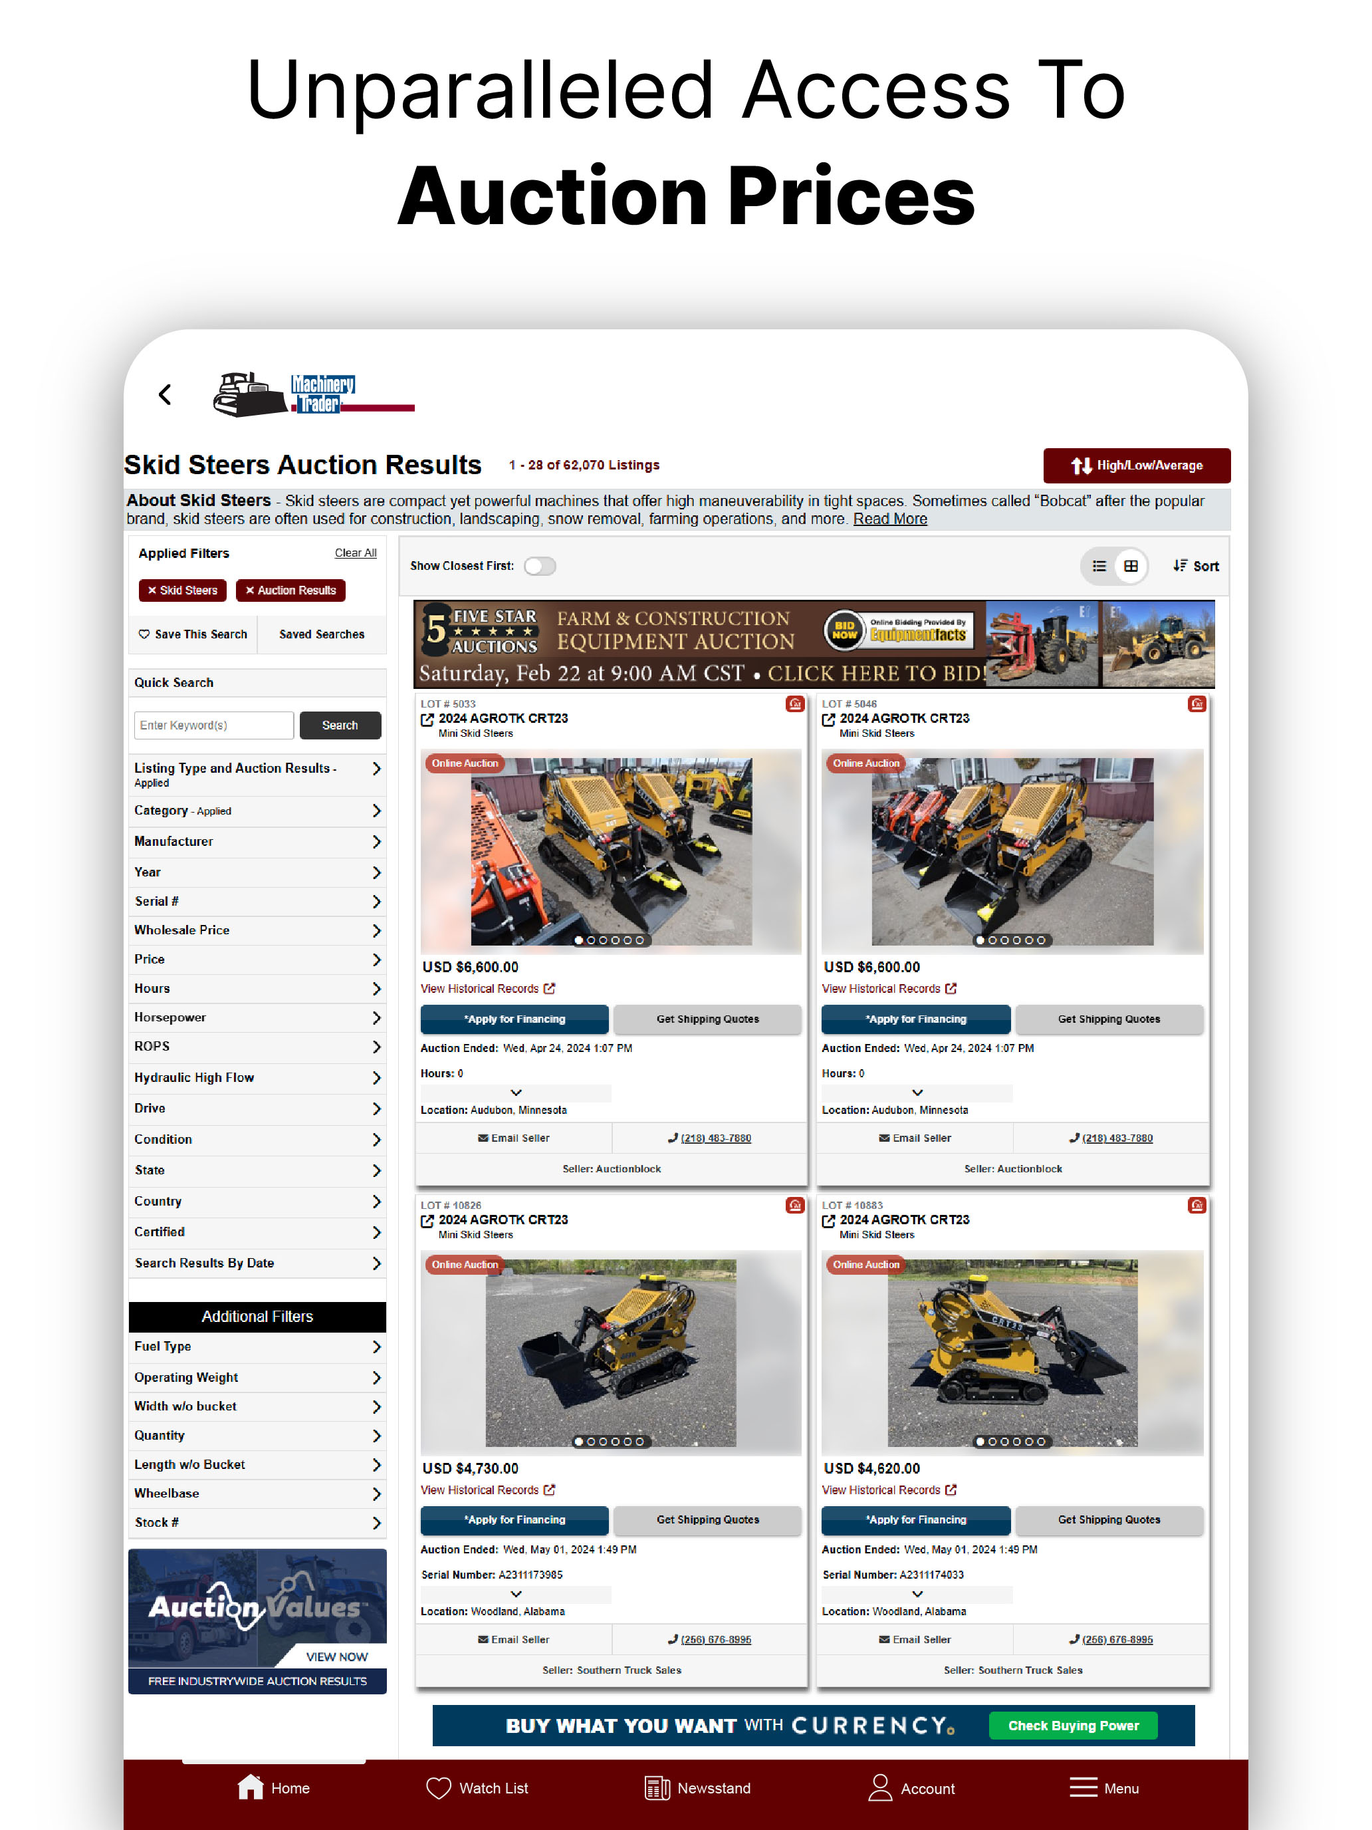Click Save This Search

[193, 634]
